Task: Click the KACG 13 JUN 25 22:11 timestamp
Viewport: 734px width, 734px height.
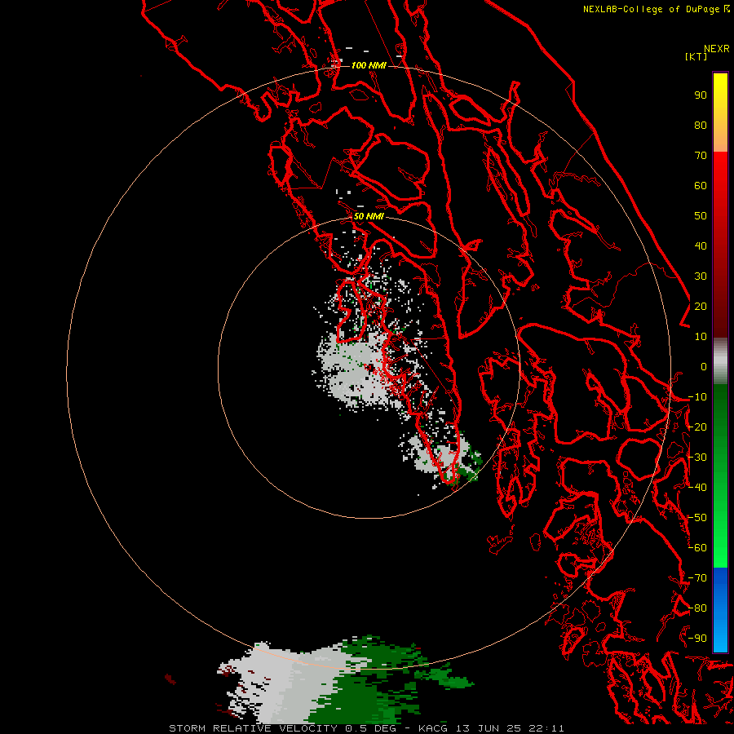Action: [491, 728]
